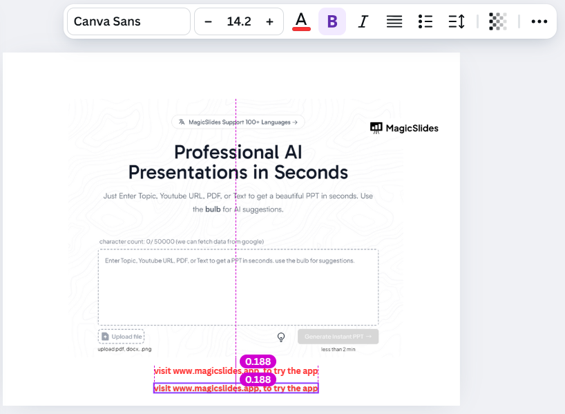565x414 pixels.
Task: Open the Canva Sans font selector
Action: [x=128, y=21]
